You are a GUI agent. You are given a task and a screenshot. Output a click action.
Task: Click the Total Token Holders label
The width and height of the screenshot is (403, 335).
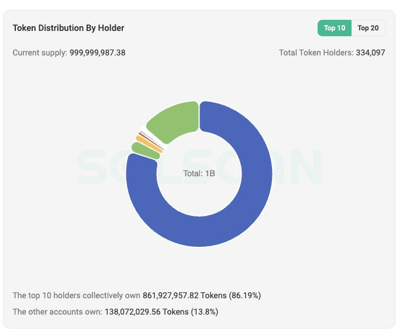point(316,53)
